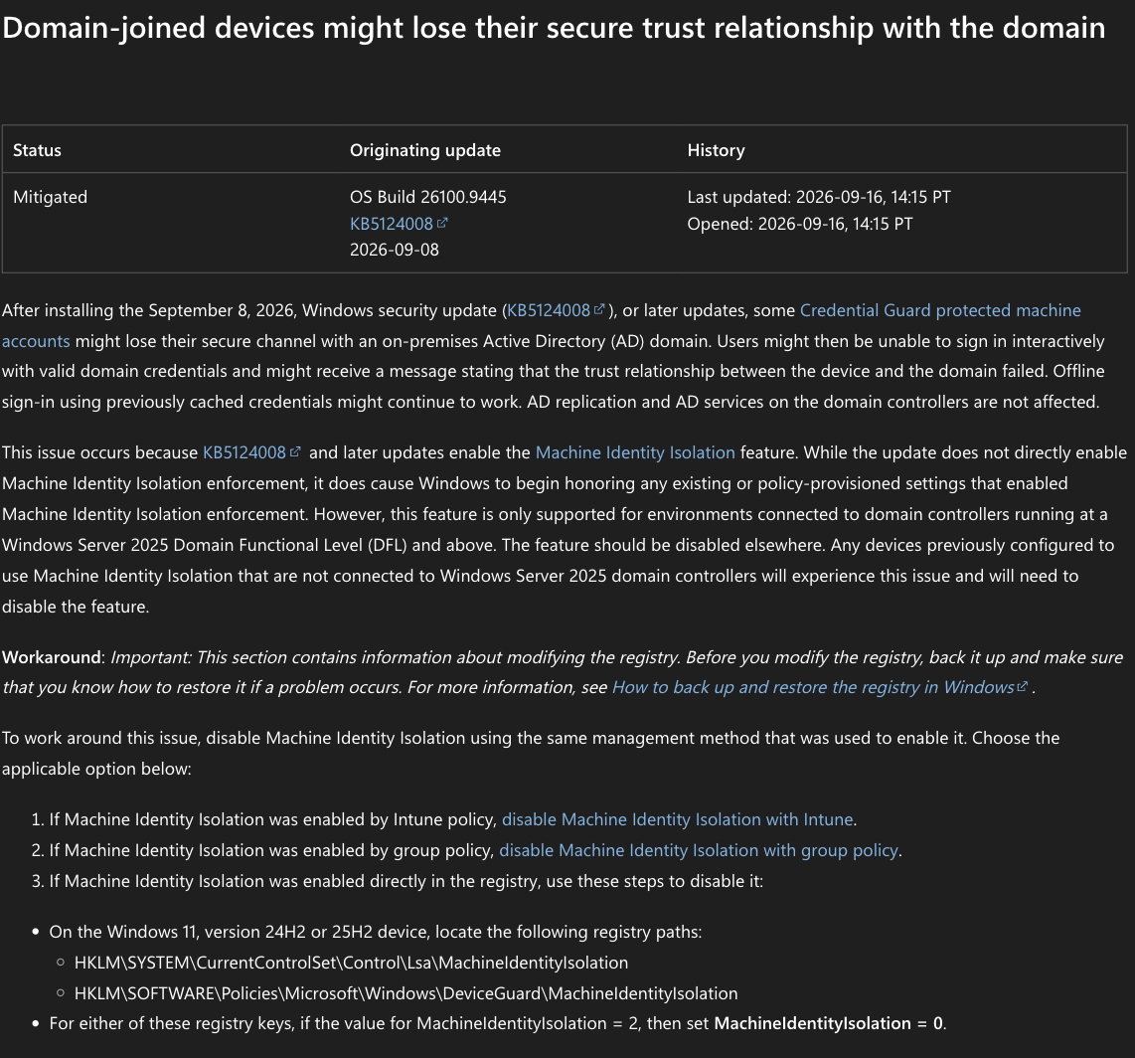
Task: Click the external-link icon after 'registry in Windows'
Action: point(1022,686)
